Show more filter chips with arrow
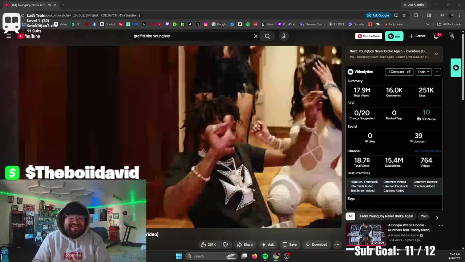 tap(437, 218)
